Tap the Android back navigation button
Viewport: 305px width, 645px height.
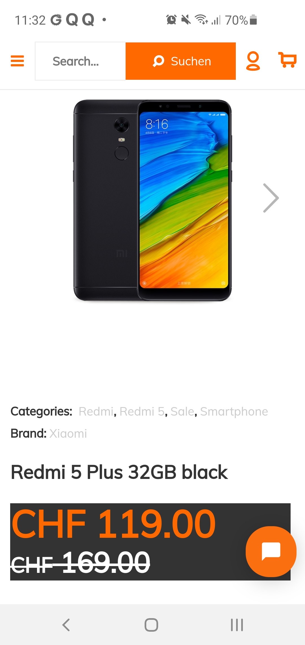point(66,625)
